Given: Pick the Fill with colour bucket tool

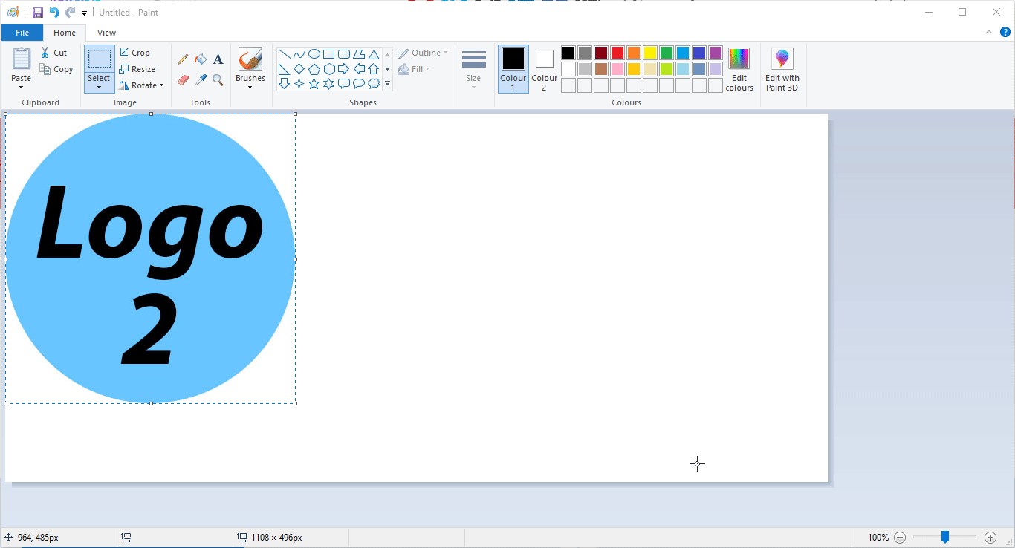Looking at the screenshot, I should click(201, 59).
